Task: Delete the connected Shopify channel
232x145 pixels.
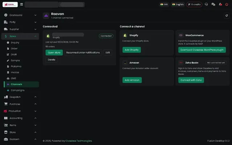Action: tap(51, 59)
